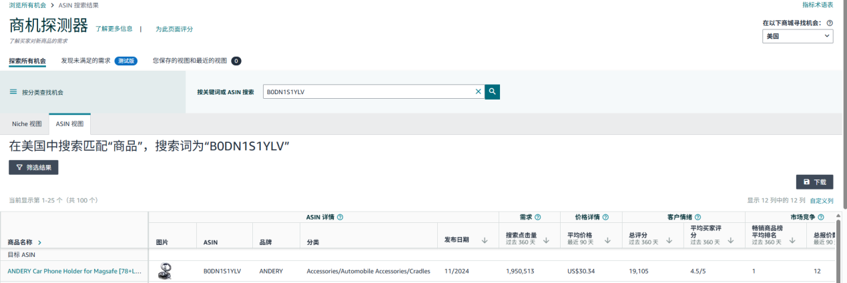Click the vertical table scrollbar

coord(838,250)
